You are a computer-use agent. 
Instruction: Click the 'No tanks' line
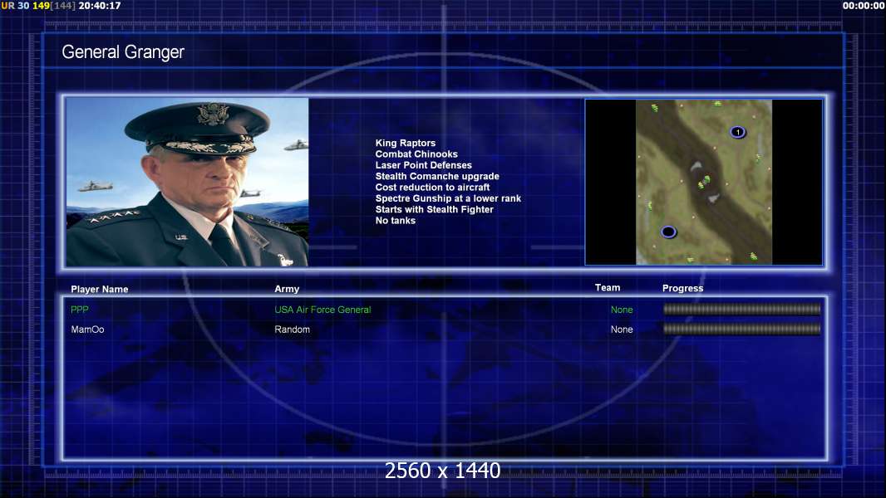pos(395,221)
